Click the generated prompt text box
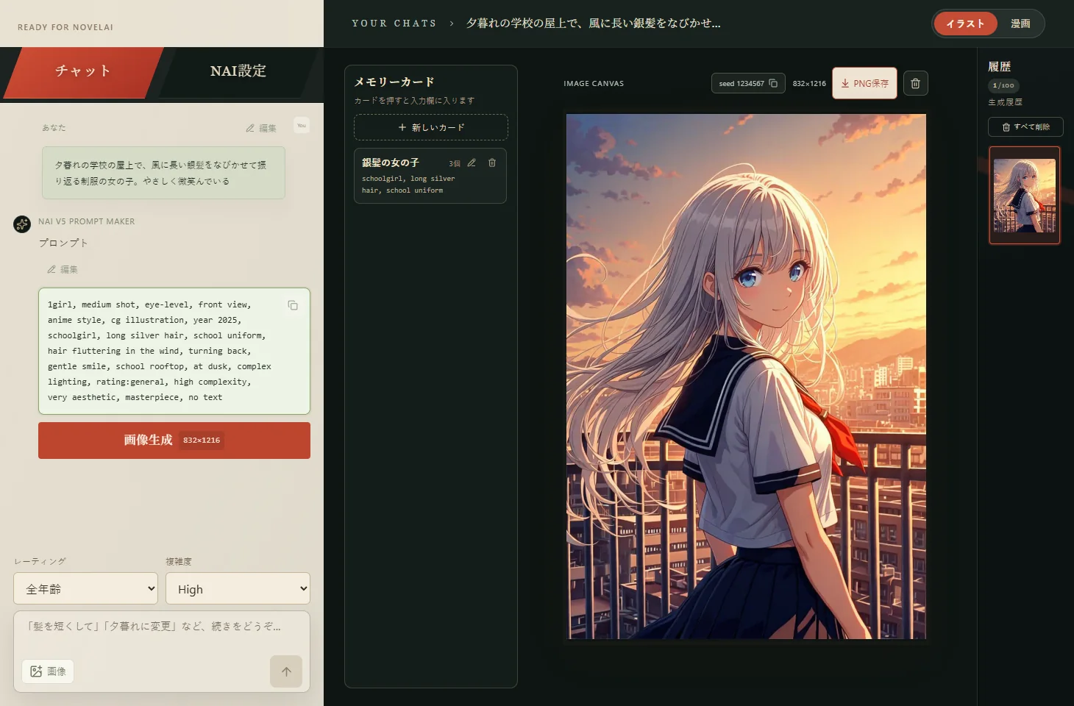The width and height of the screenshot is (1074, 706). coord(174,352)
